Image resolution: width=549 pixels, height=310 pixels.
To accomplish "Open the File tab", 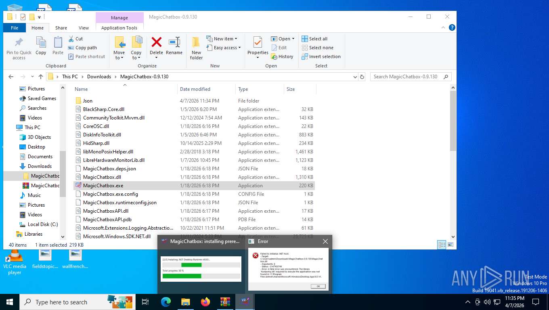I will pyautogui.click(x=15, y=28).
